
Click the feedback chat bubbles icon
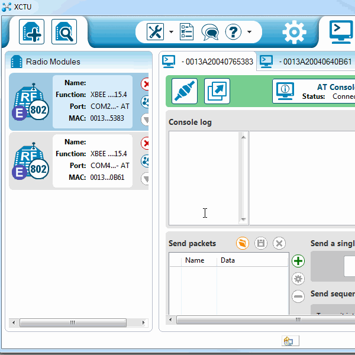point(210,32)
